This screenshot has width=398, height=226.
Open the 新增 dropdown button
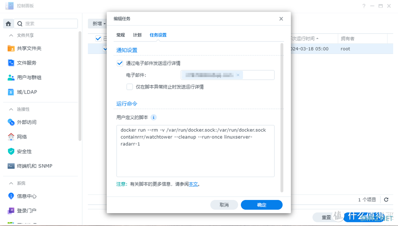pos(99,24)
